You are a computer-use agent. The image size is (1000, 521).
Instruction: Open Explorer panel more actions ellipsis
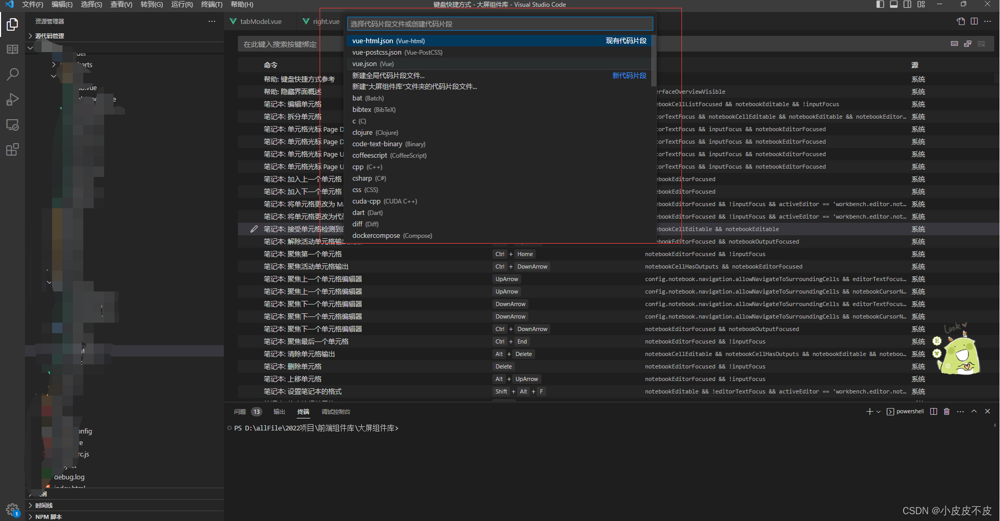(212, 21)
